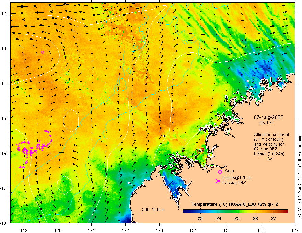
Task: Click the longitude axis label 126
Action: (261, 230)
